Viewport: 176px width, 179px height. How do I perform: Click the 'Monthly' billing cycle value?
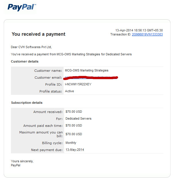71,143
